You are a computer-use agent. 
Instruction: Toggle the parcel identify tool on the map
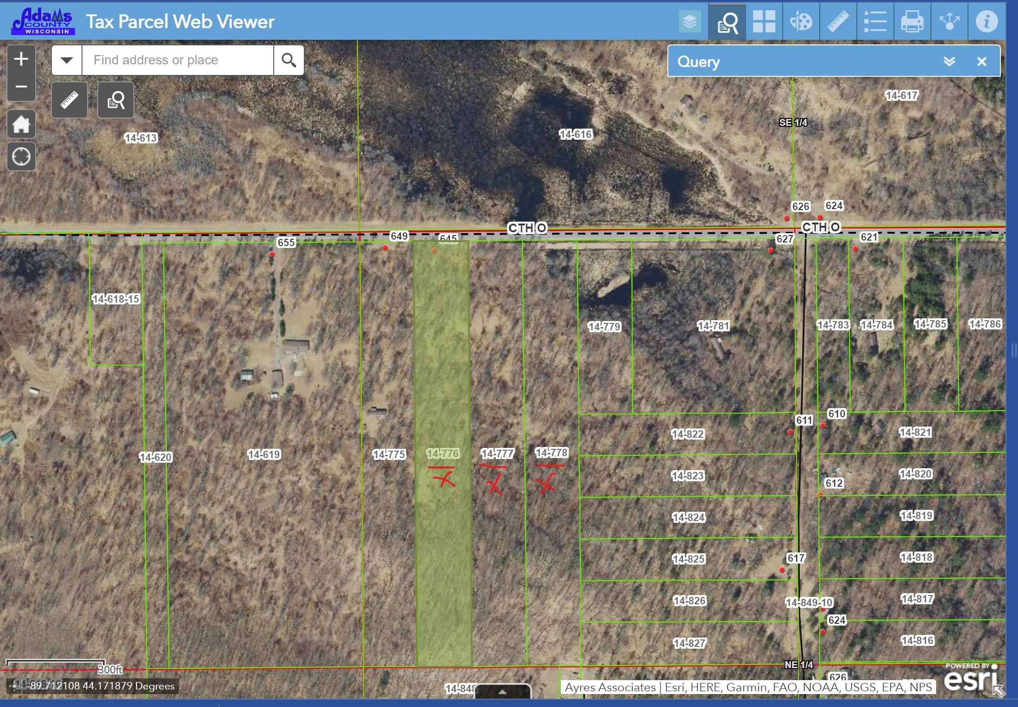(x=115, y=100)
